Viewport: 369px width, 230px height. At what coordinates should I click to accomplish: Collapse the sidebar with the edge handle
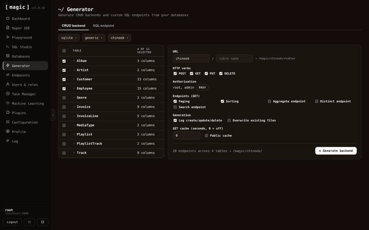53,115
